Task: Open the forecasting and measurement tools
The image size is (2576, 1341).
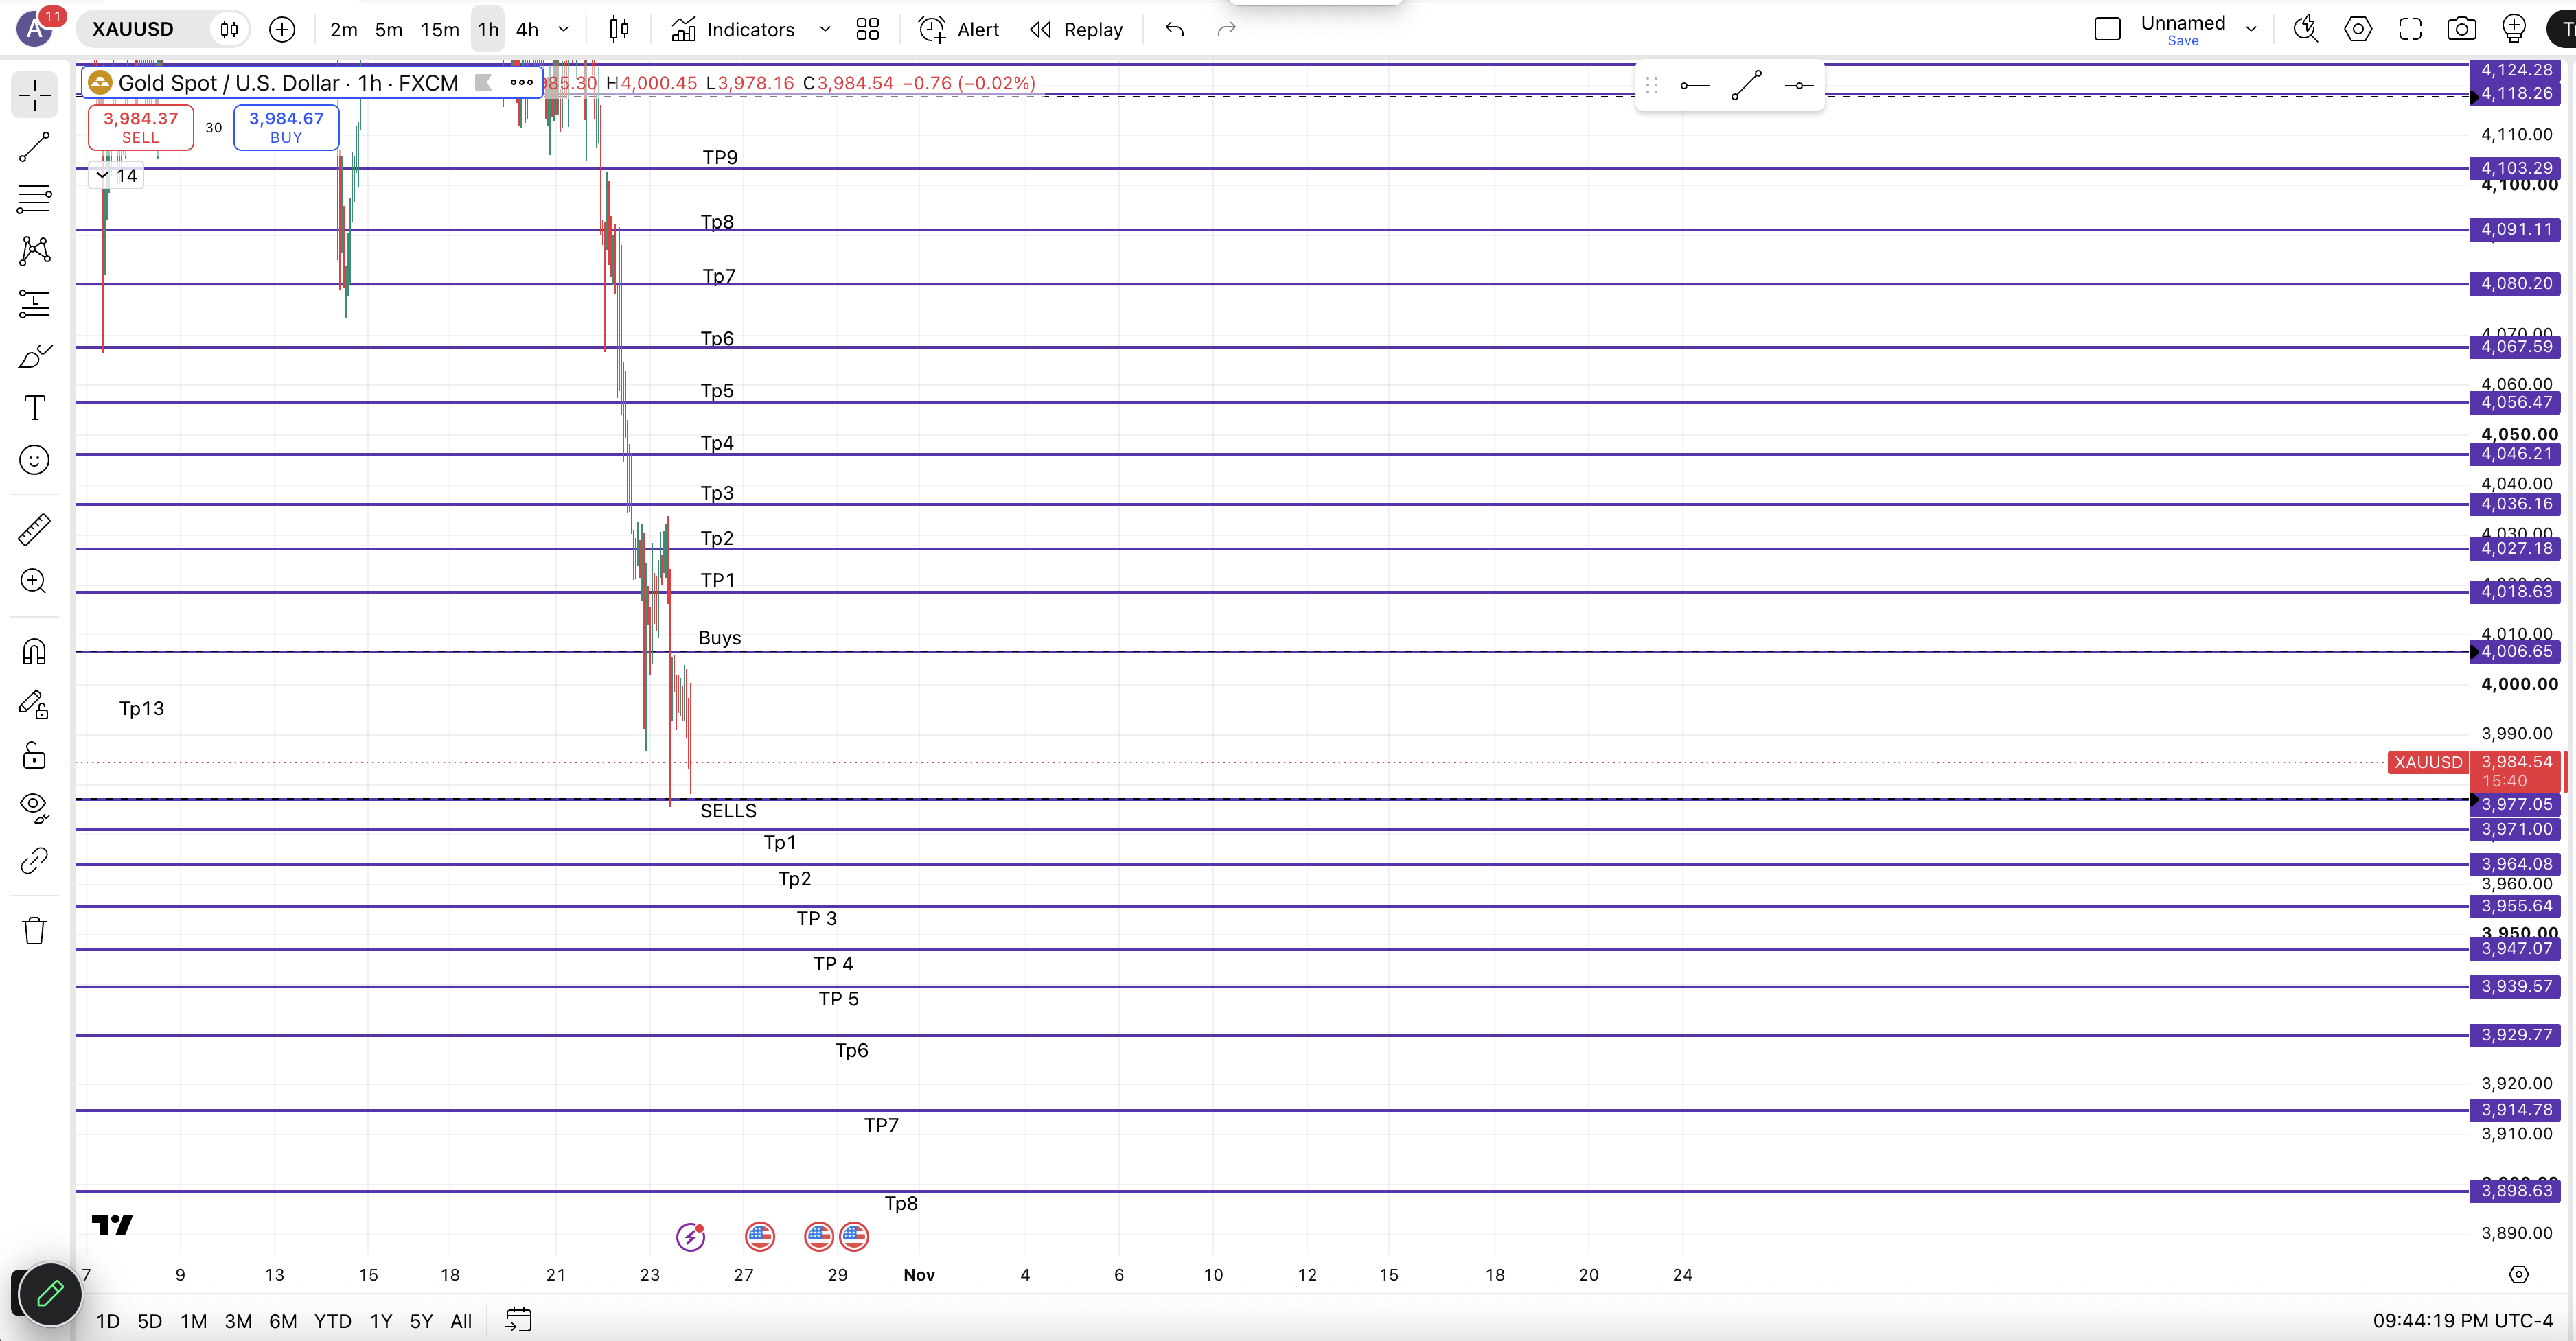Action: 34,303
